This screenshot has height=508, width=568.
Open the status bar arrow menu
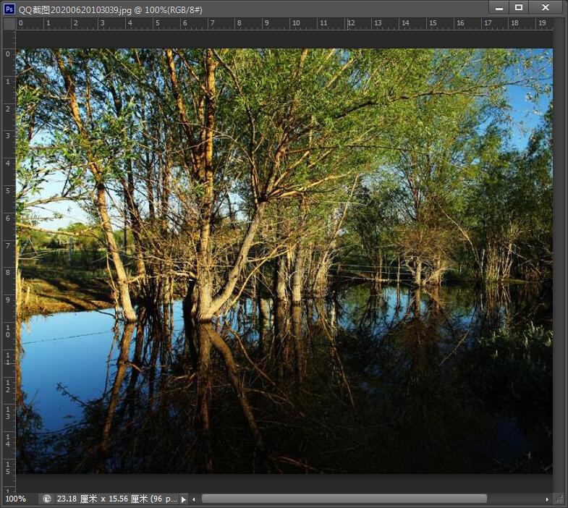coord(183,499)
